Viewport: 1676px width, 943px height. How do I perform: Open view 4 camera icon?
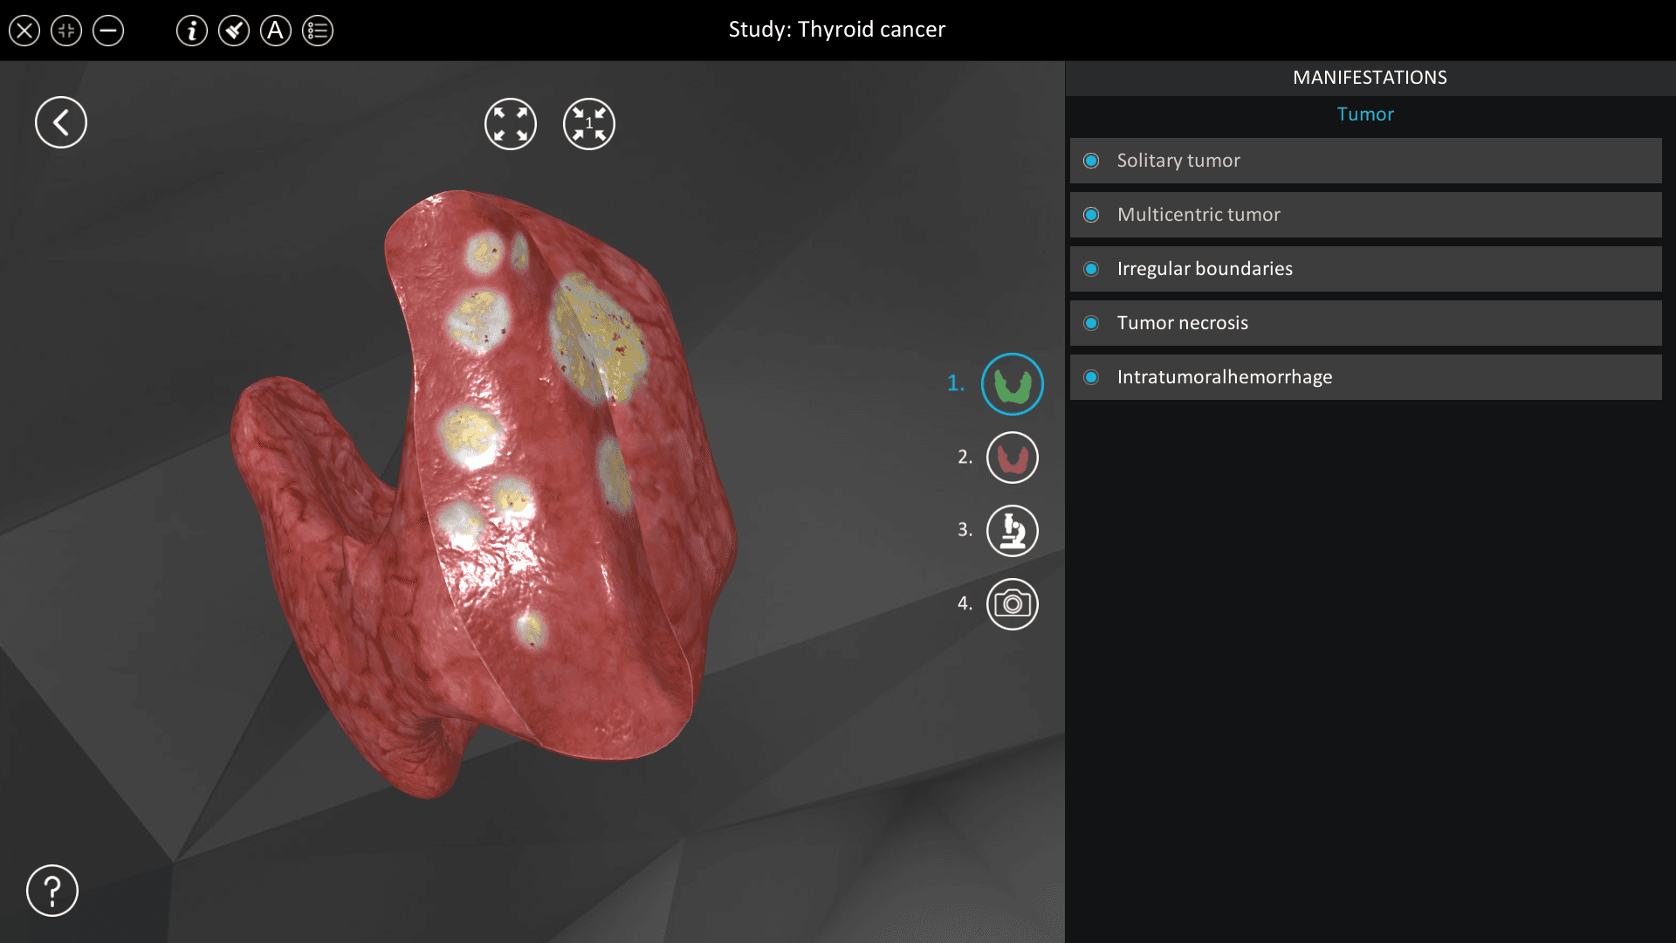(x=1013, y=604)
